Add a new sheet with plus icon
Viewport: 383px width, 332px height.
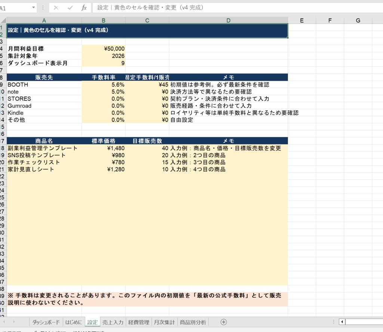[x=224, y=322]
